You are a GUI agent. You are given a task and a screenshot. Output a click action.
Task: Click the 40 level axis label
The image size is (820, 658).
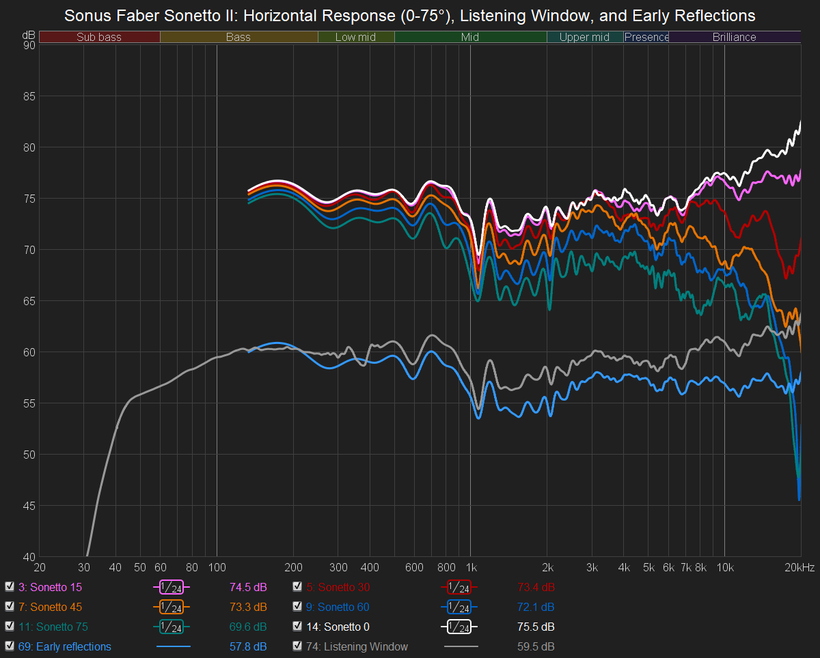click(x=29, y=556)
